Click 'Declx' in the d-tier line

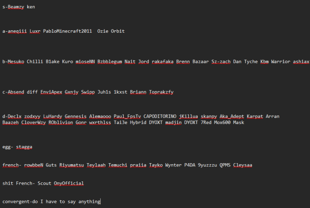pyautogui.click(x=15, y=117)
